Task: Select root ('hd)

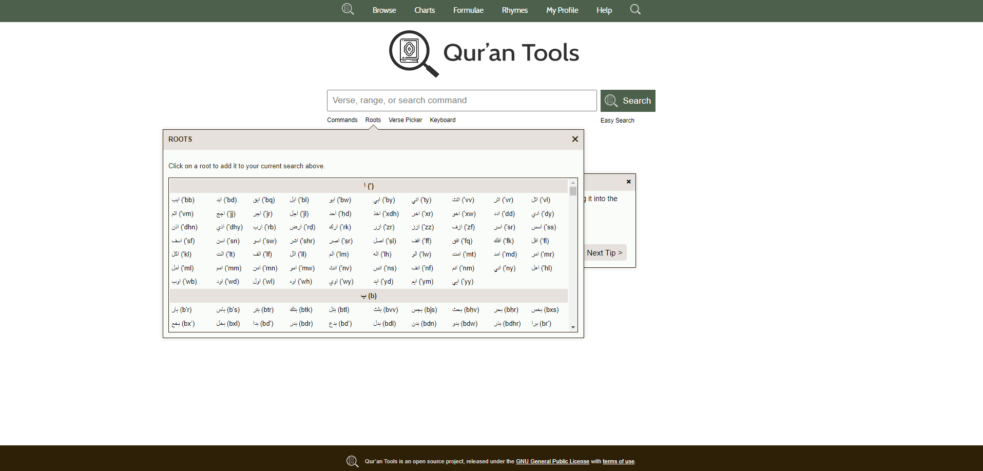Action: click(x=340, y=214)
